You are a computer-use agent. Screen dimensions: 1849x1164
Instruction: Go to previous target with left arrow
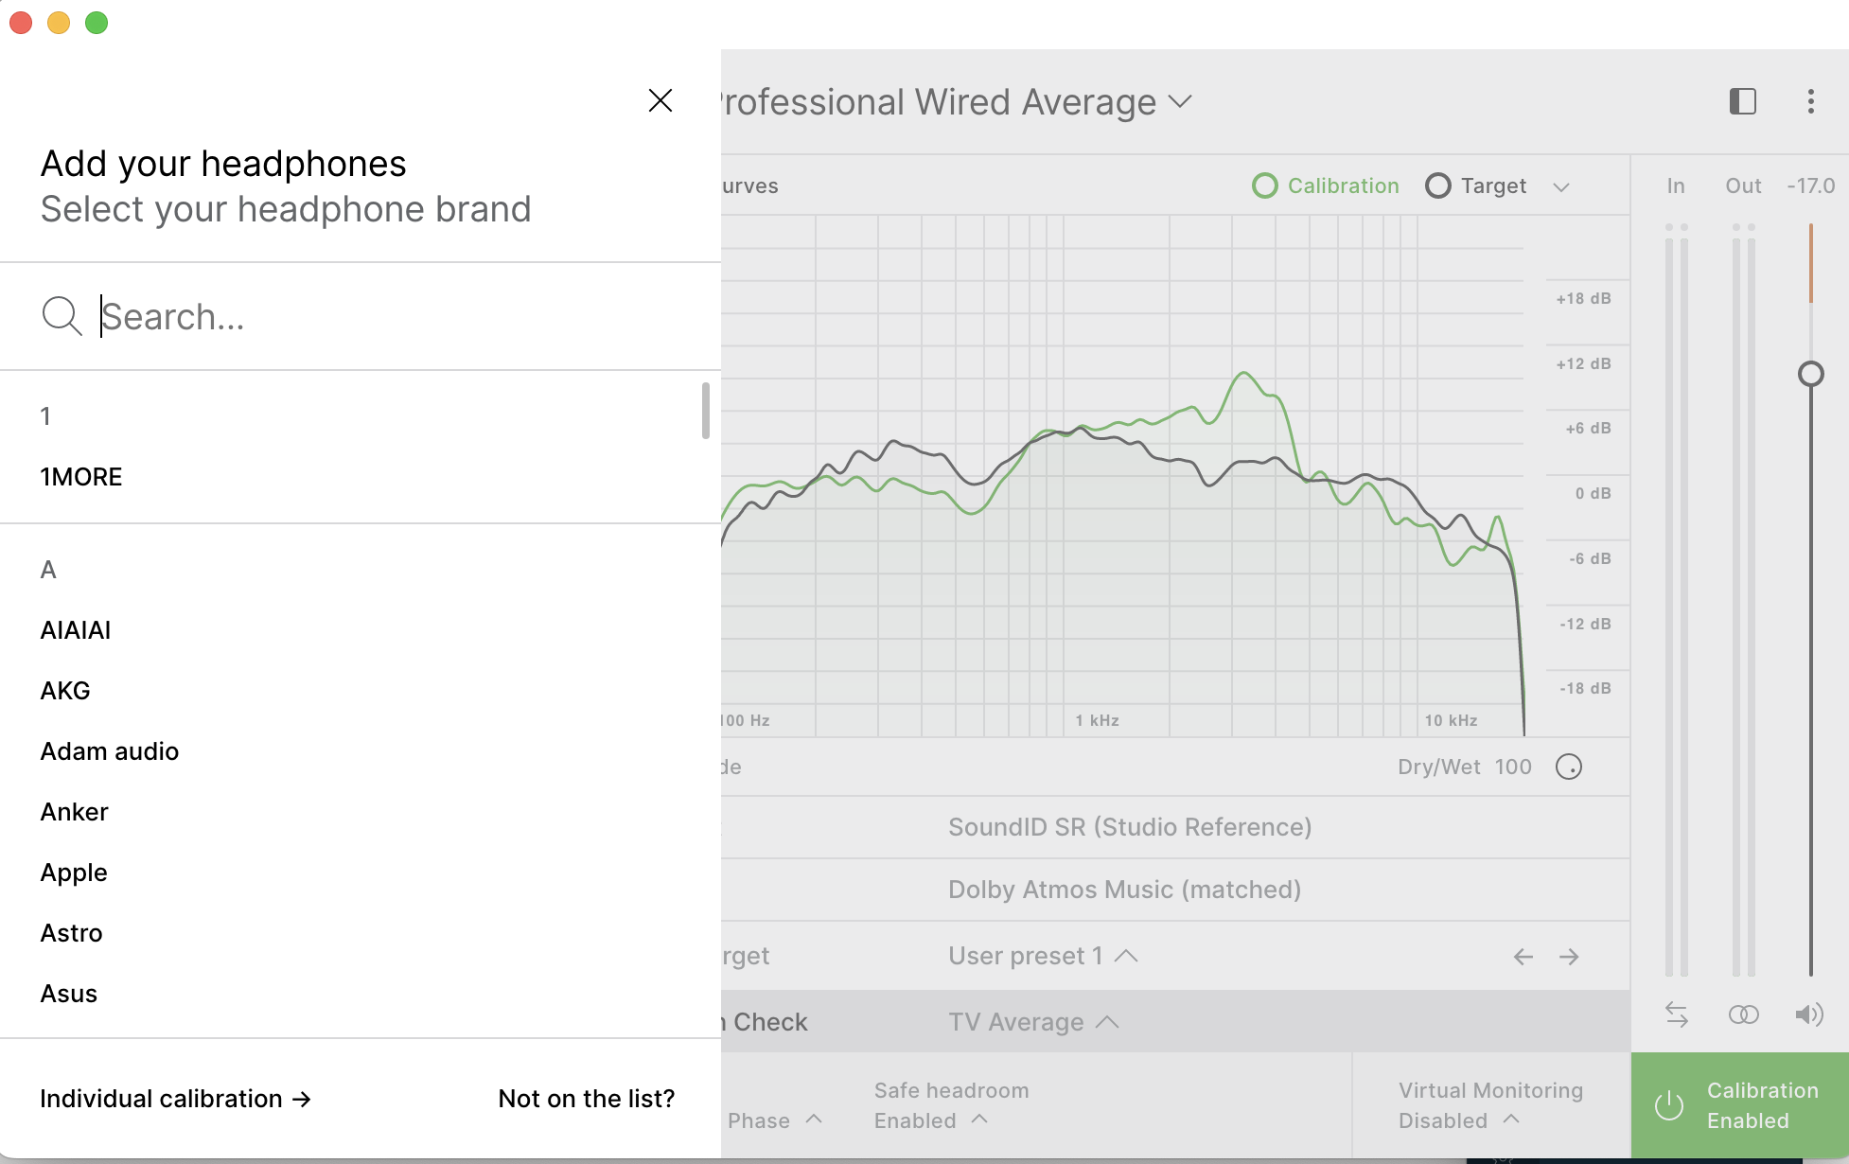(1523, 957)
